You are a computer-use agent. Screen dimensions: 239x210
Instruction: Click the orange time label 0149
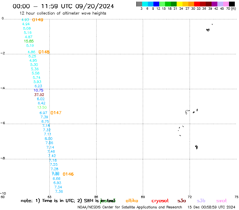[38, 20]
